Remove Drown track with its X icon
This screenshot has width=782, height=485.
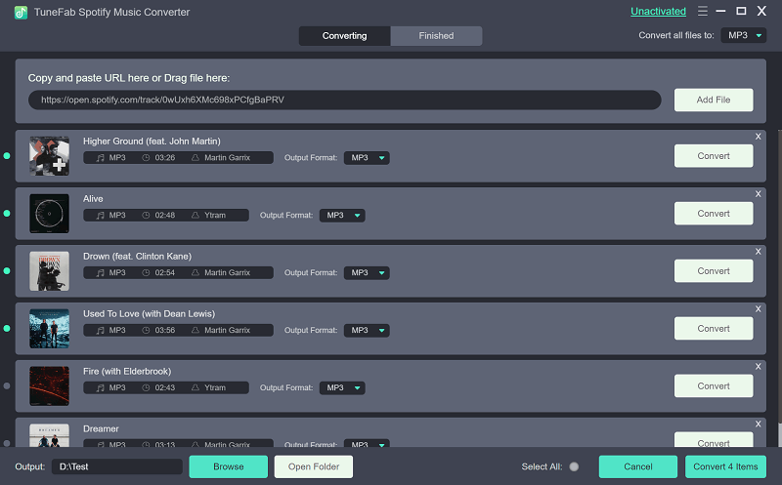pyautogui.click(x=759, y=252)
